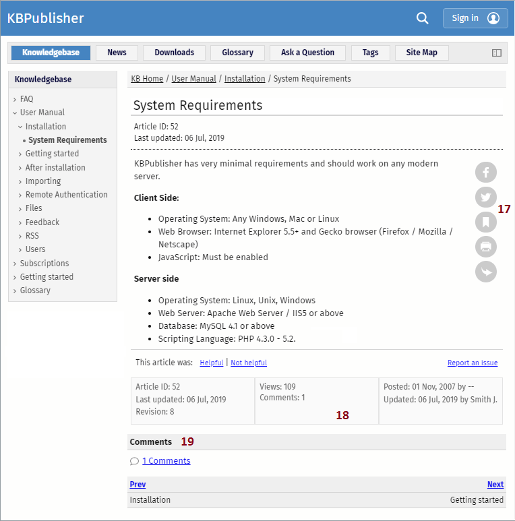Select System Requirements in sidebar tree
Image resolution: width=515 pixels, height=521 pixels.
tap(67, 140)
